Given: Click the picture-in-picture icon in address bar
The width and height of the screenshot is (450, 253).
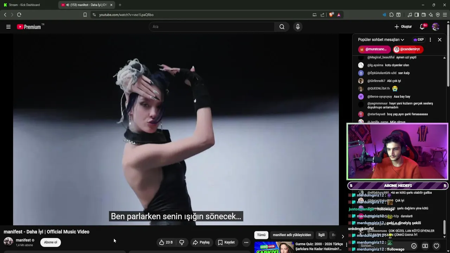Looking at the screenshot, I should (314, 15).
